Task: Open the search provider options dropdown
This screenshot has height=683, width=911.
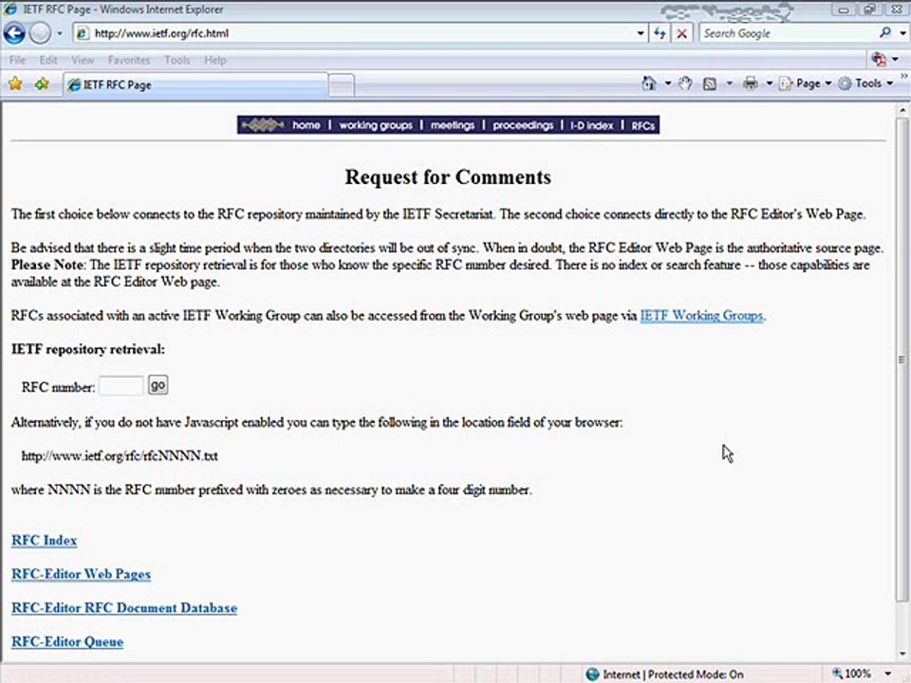Action: (902, 33)
